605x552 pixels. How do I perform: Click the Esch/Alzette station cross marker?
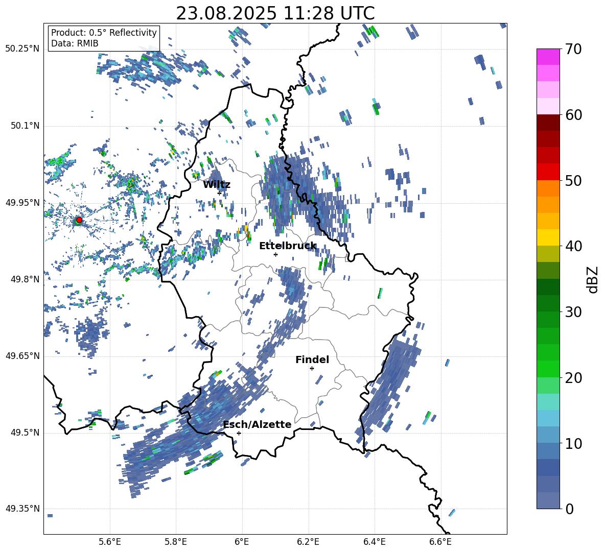click(239, 433)
